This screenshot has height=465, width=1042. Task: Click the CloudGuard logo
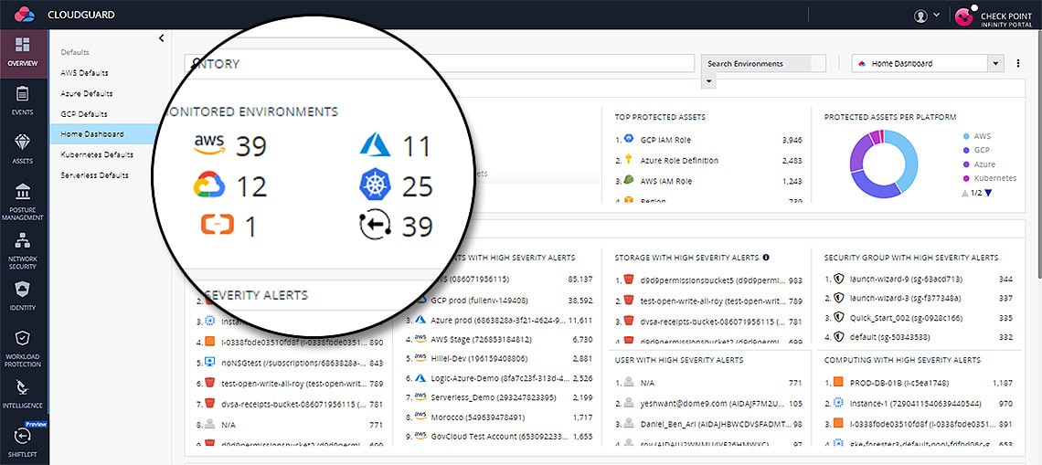click(x=24, y=14)
